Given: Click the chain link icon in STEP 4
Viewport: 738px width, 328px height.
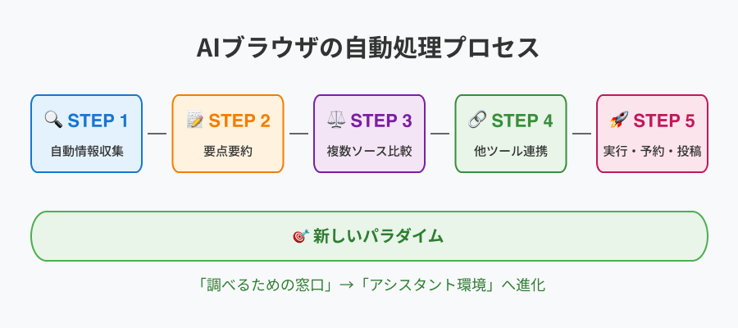Looking at the screenshot, I should point(477,120).
